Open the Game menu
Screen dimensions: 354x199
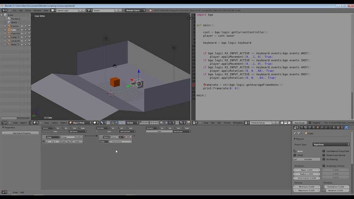click(x=28, y=10)
